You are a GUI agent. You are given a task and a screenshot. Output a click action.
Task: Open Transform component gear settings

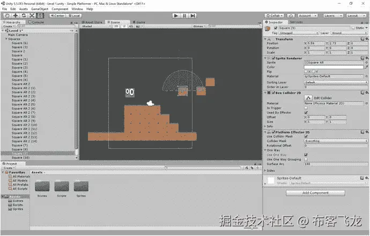point(367,39)
